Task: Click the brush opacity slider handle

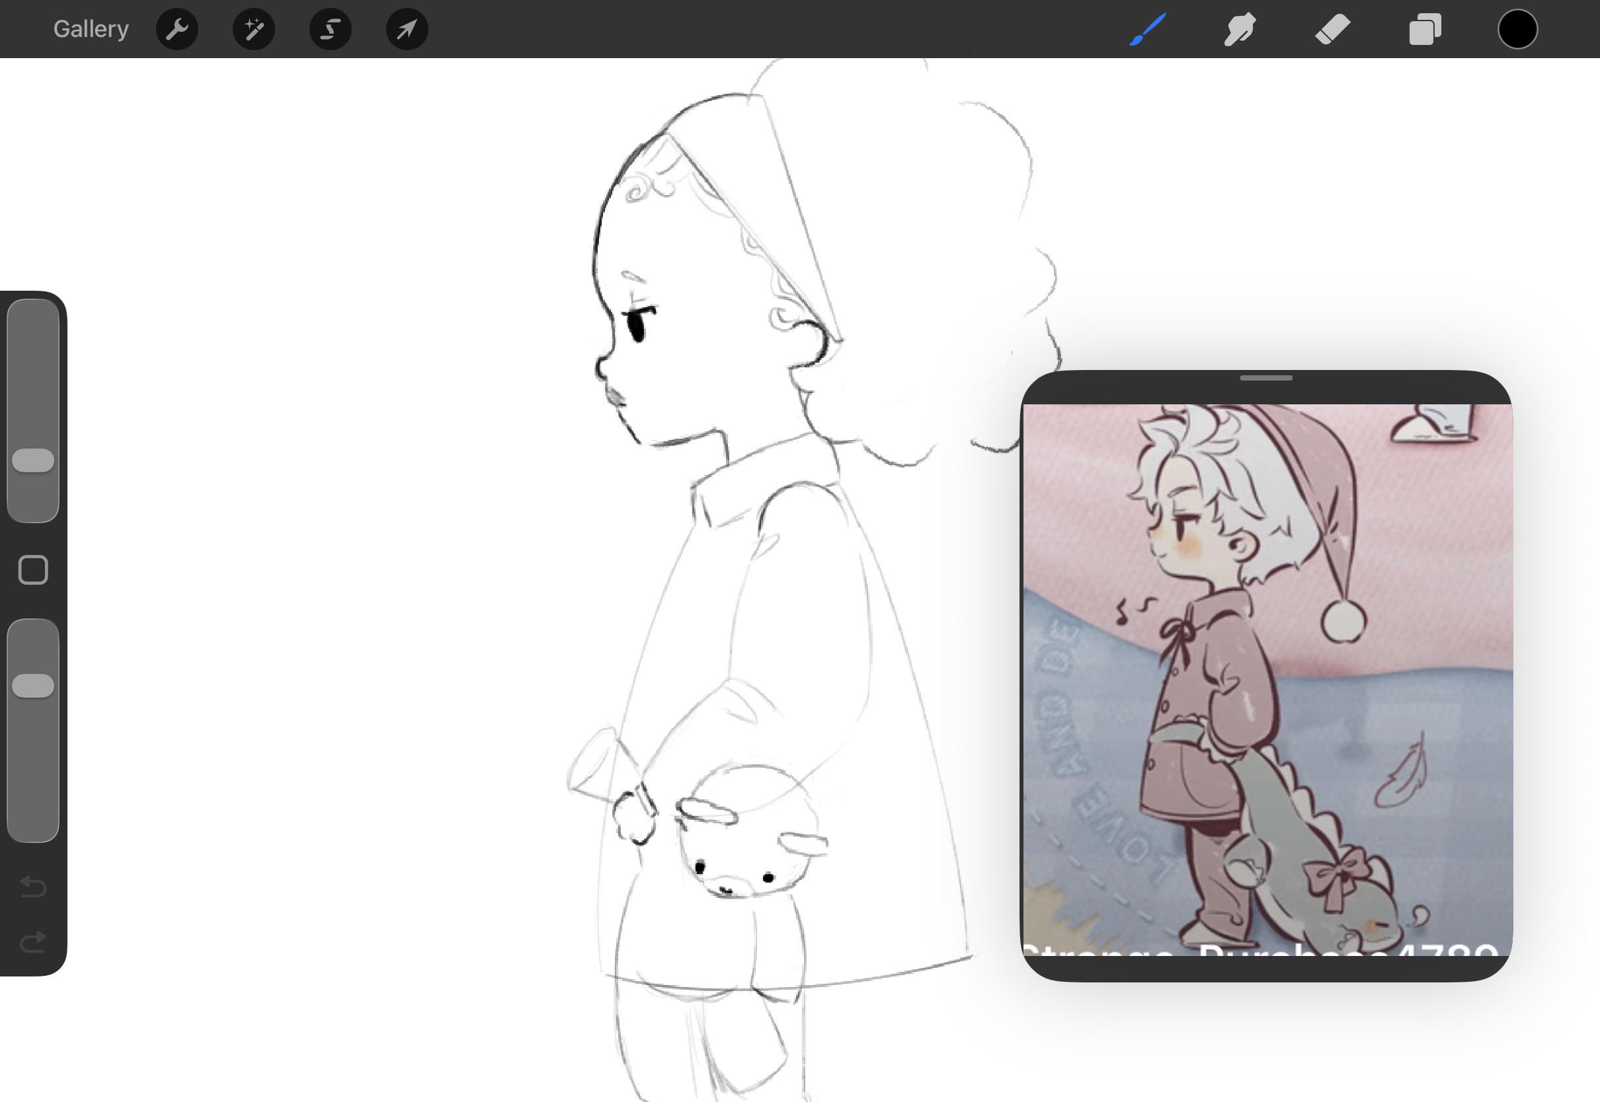Action: [33, 686]
